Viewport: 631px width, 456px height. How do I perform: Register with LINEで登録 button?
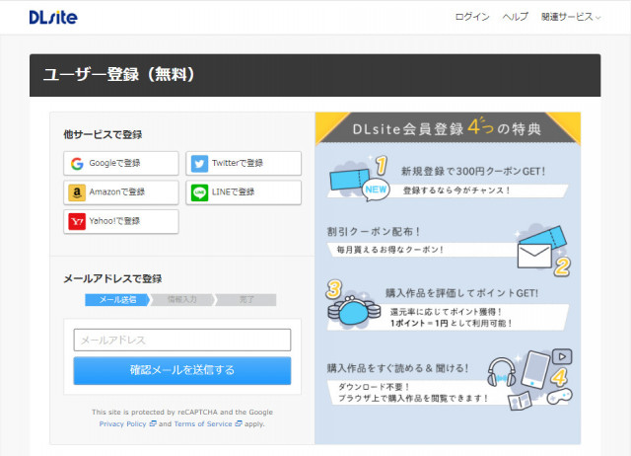click(x=244, y=192)
